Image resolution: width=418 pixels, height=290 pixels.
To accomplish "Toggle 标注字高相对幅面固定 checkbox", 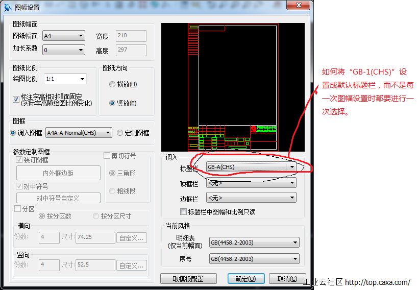I will pyautogui.click(x=16, y=99).
